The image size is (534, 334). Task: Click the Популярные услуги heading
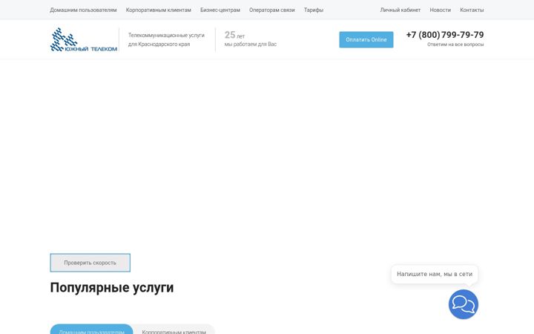[112, 288]
